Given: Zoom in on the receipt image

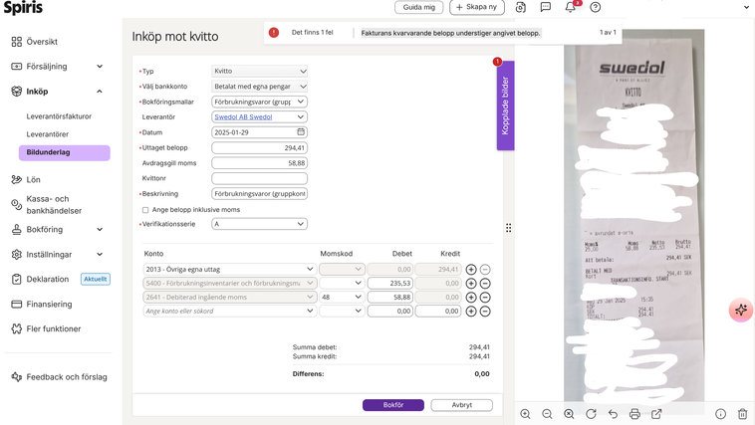Looking at the screenshot, I should (x=525, y=414).
